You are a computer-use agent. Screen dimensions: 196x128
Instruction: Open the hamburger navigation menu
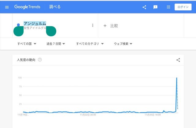point(7,7)
